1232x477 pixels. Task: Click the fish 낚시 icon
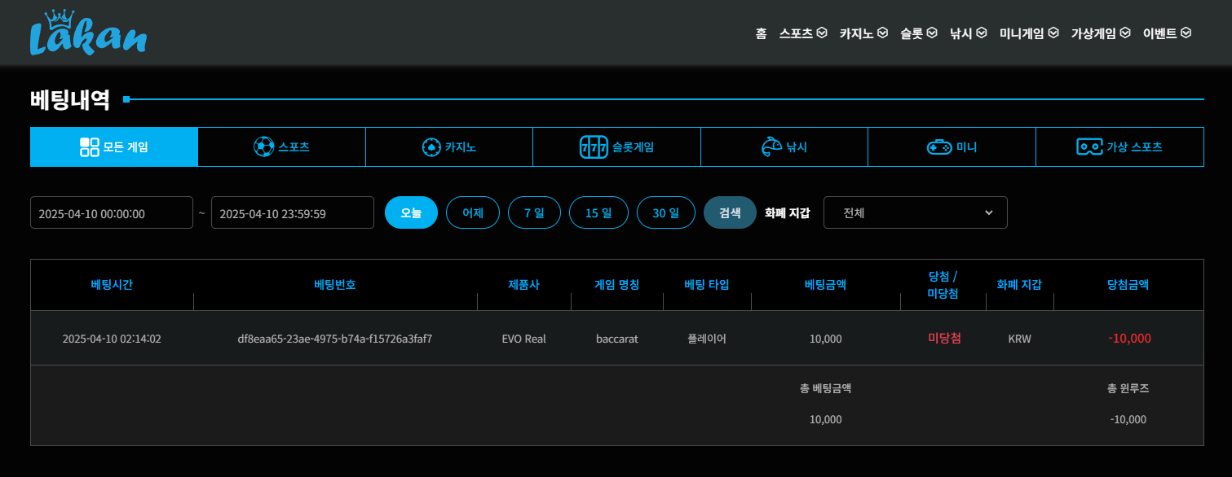770,147
